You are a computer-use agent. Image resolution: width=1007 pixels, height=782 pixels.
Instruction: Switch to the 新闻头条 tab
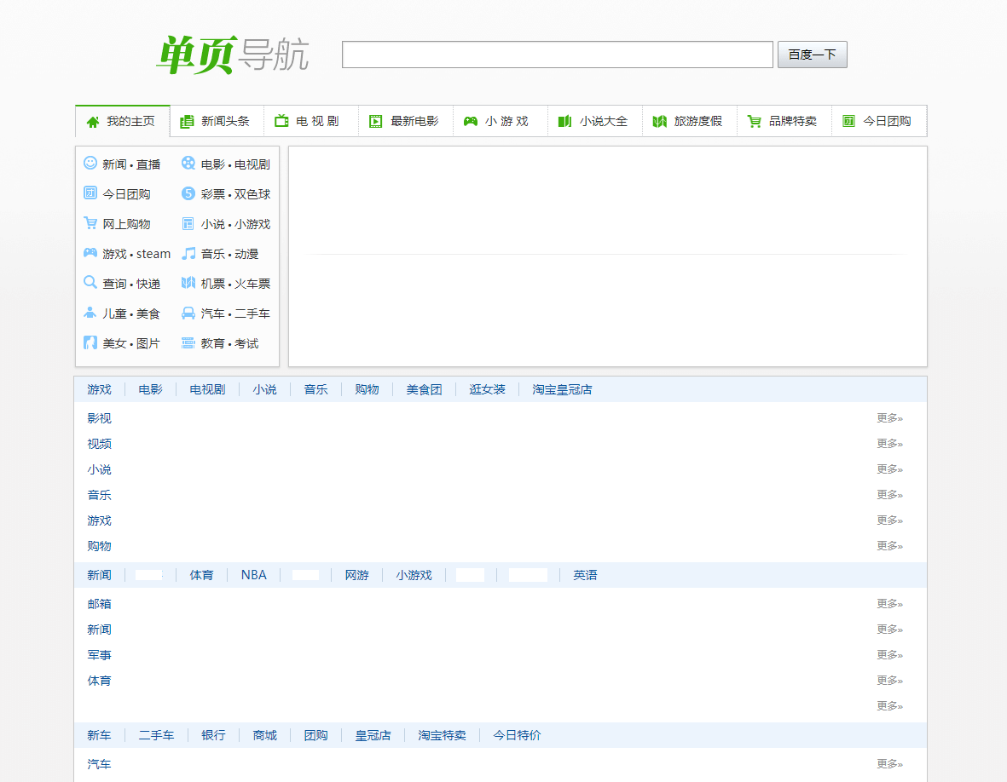(x=216, y=121)
